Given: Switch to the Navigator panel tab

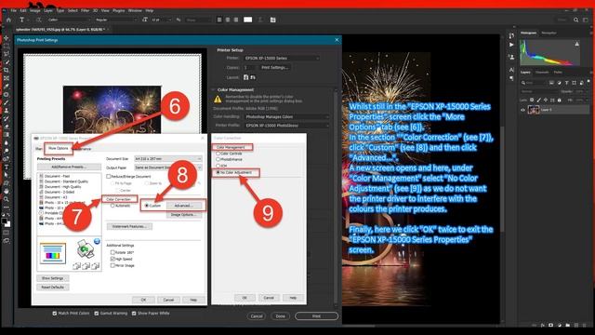Looking at the screenshot, I should coord(549,33).
